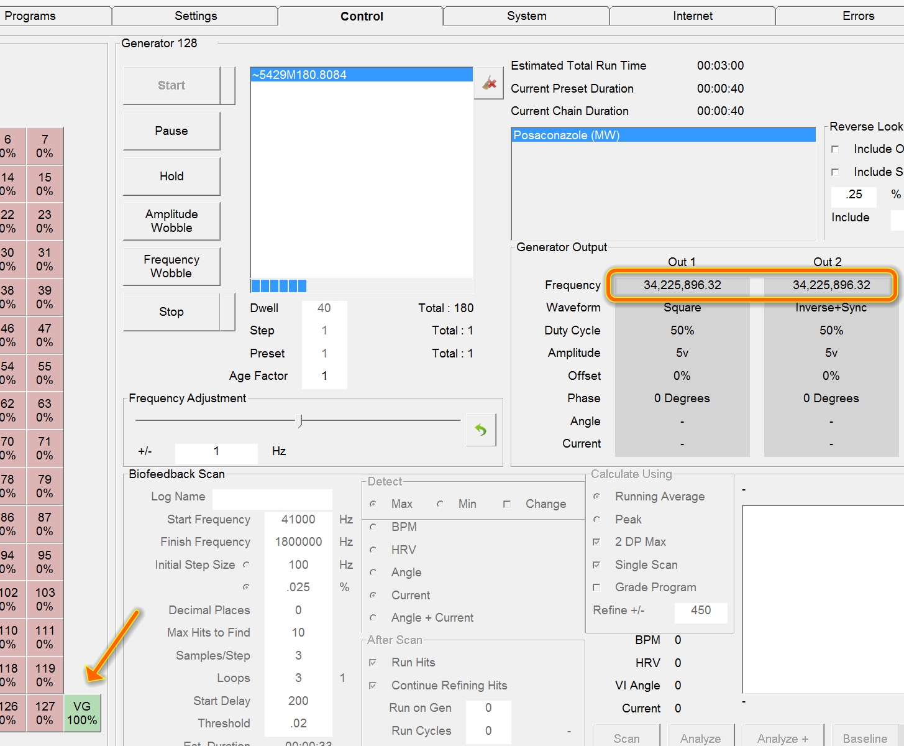Click the Out 1 frequency value
The image size is (904, 746).
point(682,285)
